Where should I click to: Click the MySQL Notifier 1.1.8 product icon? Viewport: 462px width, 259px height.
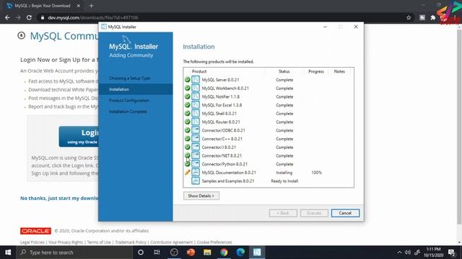click(196, 96)
